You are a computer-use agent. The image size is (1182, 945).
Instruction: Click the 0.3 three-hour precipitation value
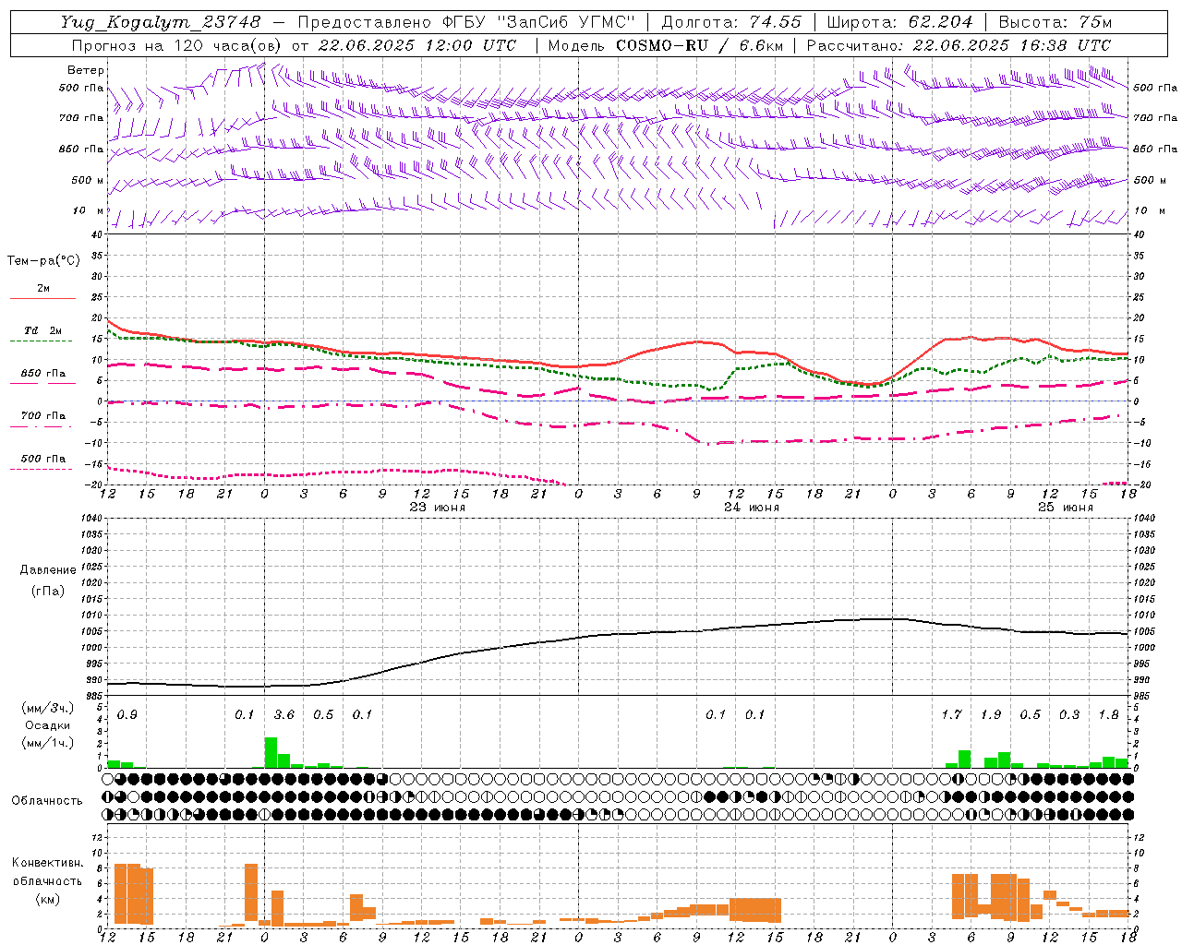click(1069, 715)
